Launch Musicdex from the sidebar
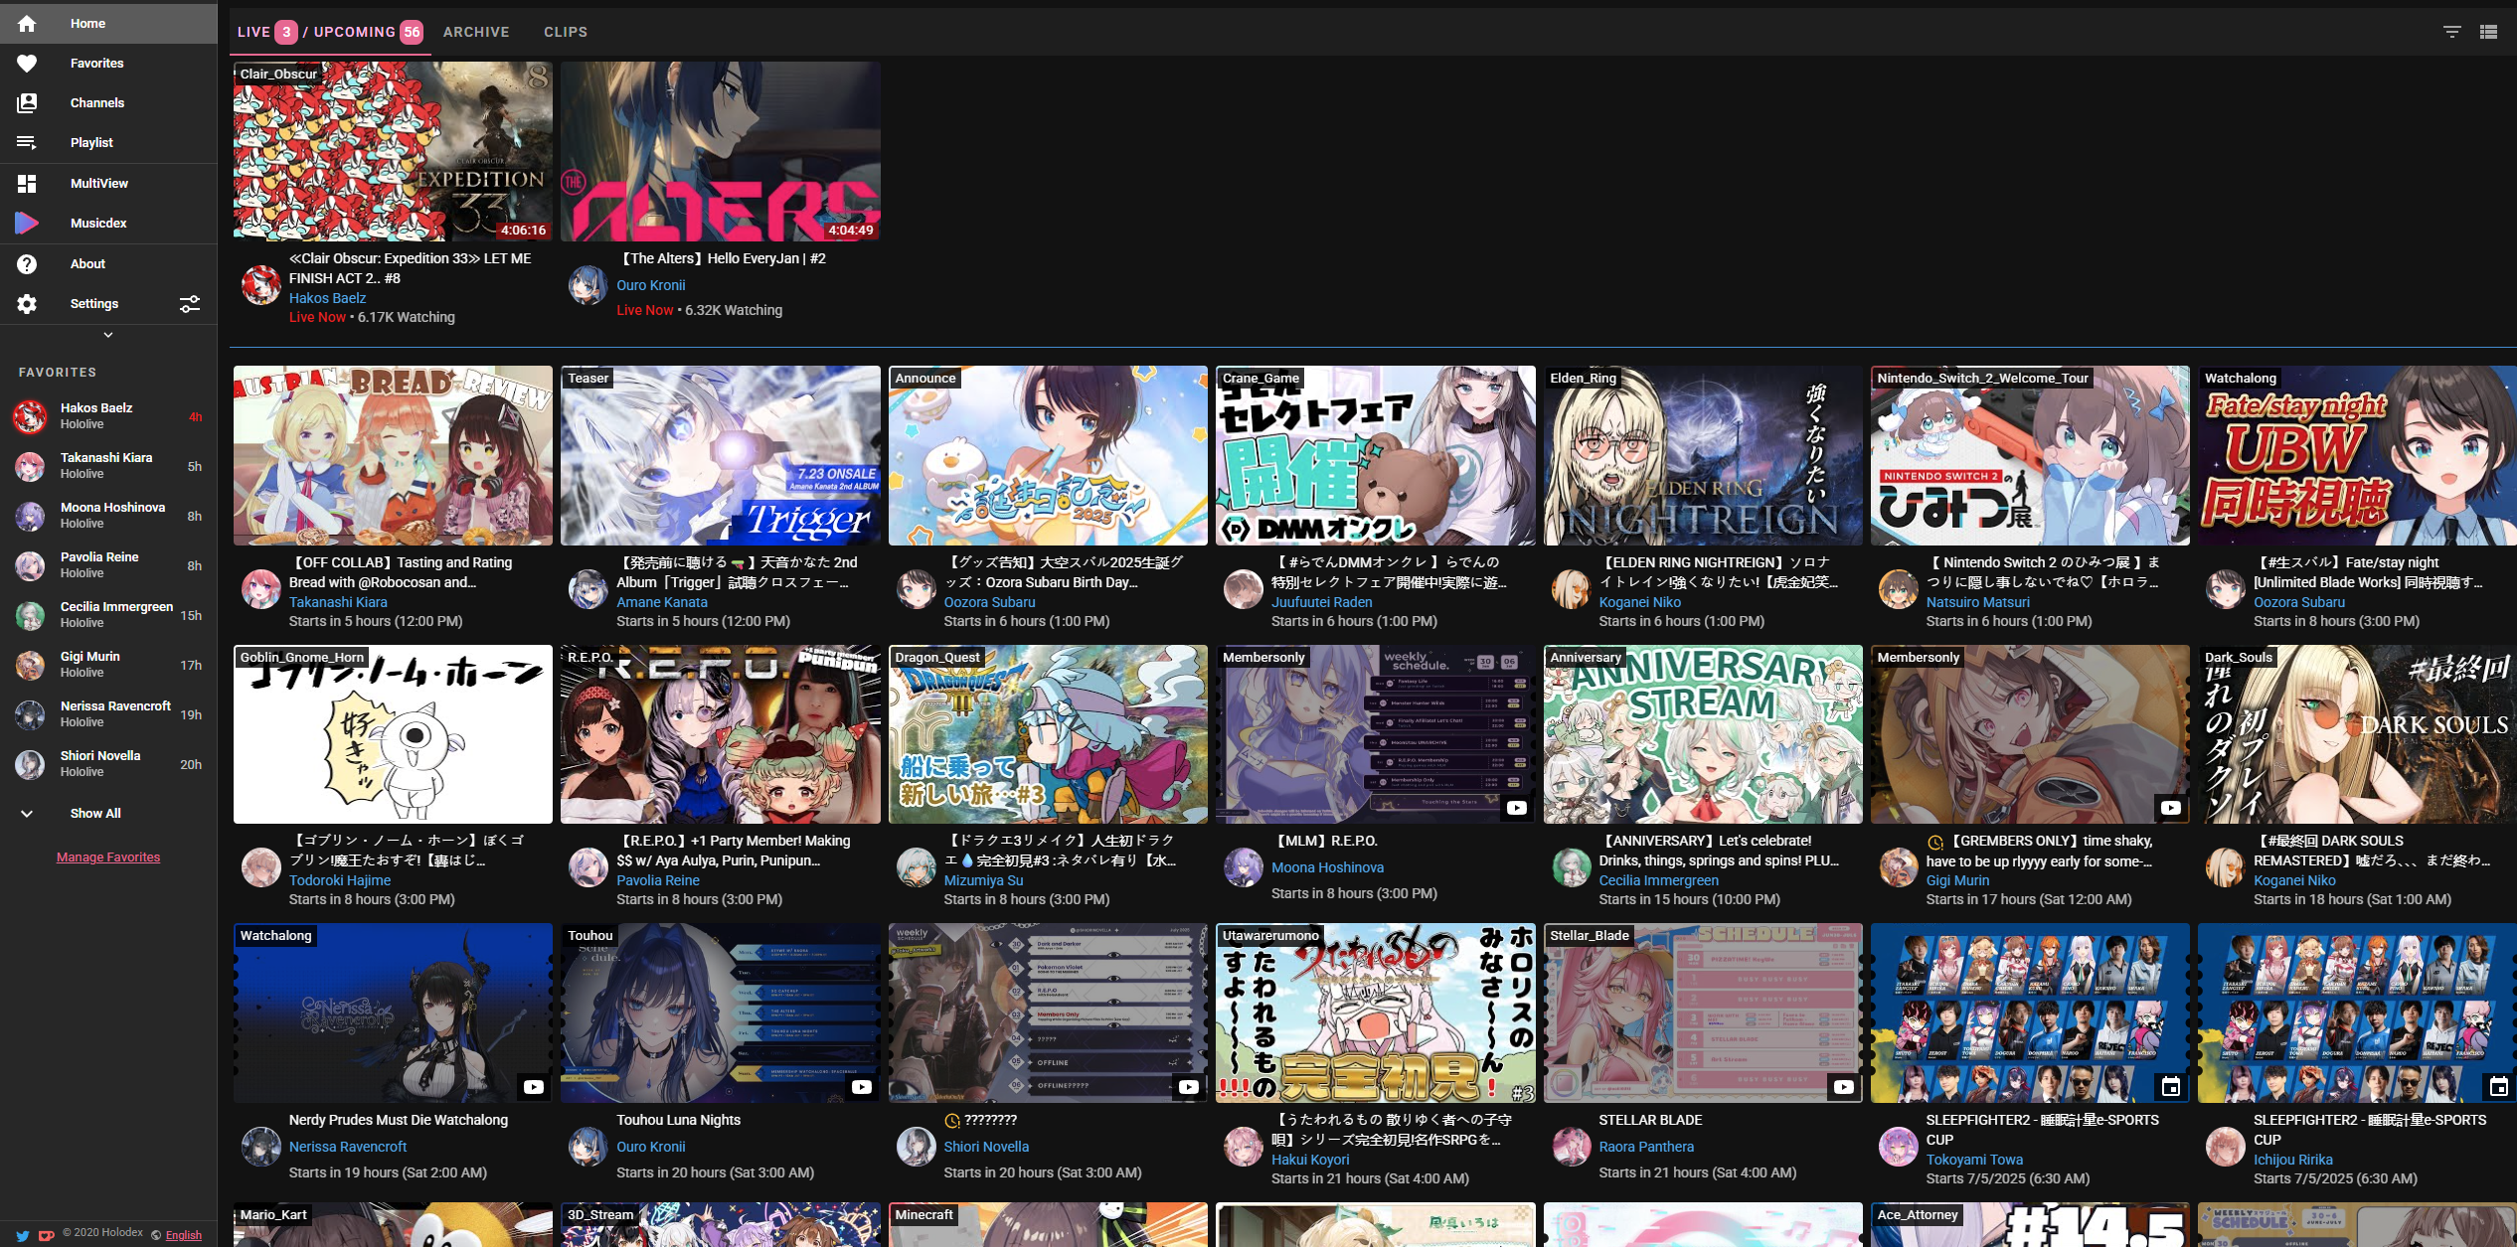 point(108,224)
